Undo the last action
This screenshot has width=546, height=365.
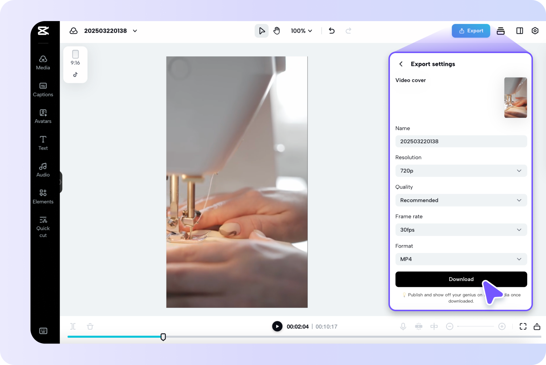(332, 31)
